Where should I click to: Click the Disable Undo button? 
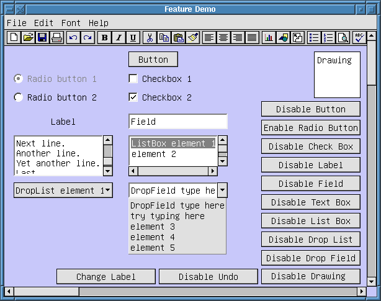pos(208,276)
